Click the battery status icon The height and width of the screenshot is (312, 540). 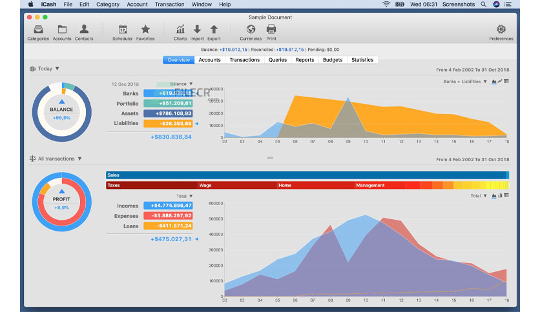pos(399,5)
